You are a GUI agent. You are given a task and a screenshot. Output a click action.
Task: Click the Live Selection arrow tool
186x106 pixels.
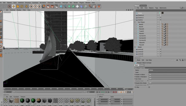coord(10,6)
